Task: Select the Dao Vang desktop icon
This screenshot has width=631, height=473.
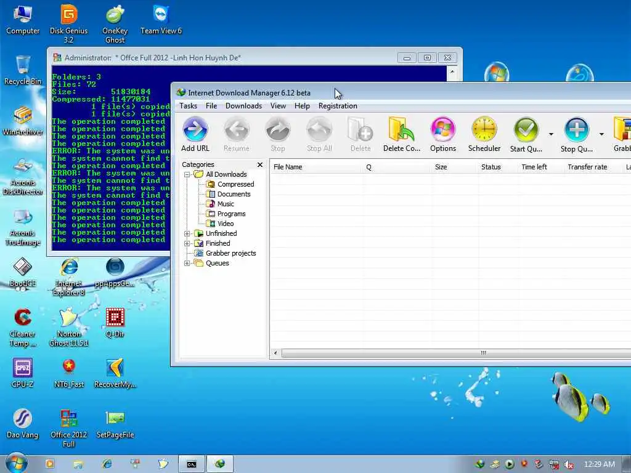Action: tap(23, 424)
